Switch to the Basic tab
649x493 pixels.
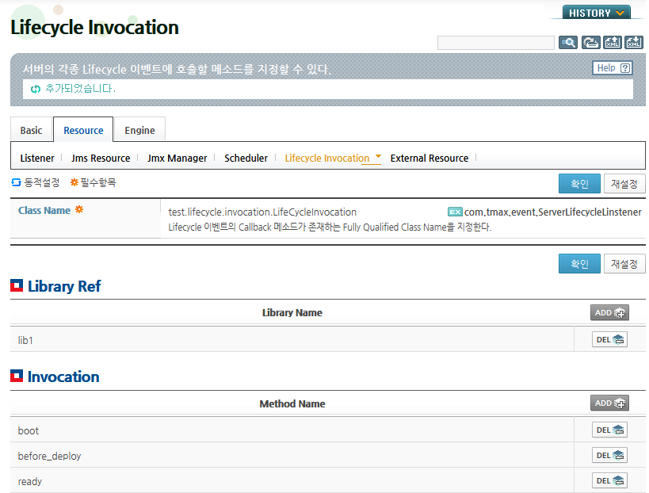tap(32, 131)
